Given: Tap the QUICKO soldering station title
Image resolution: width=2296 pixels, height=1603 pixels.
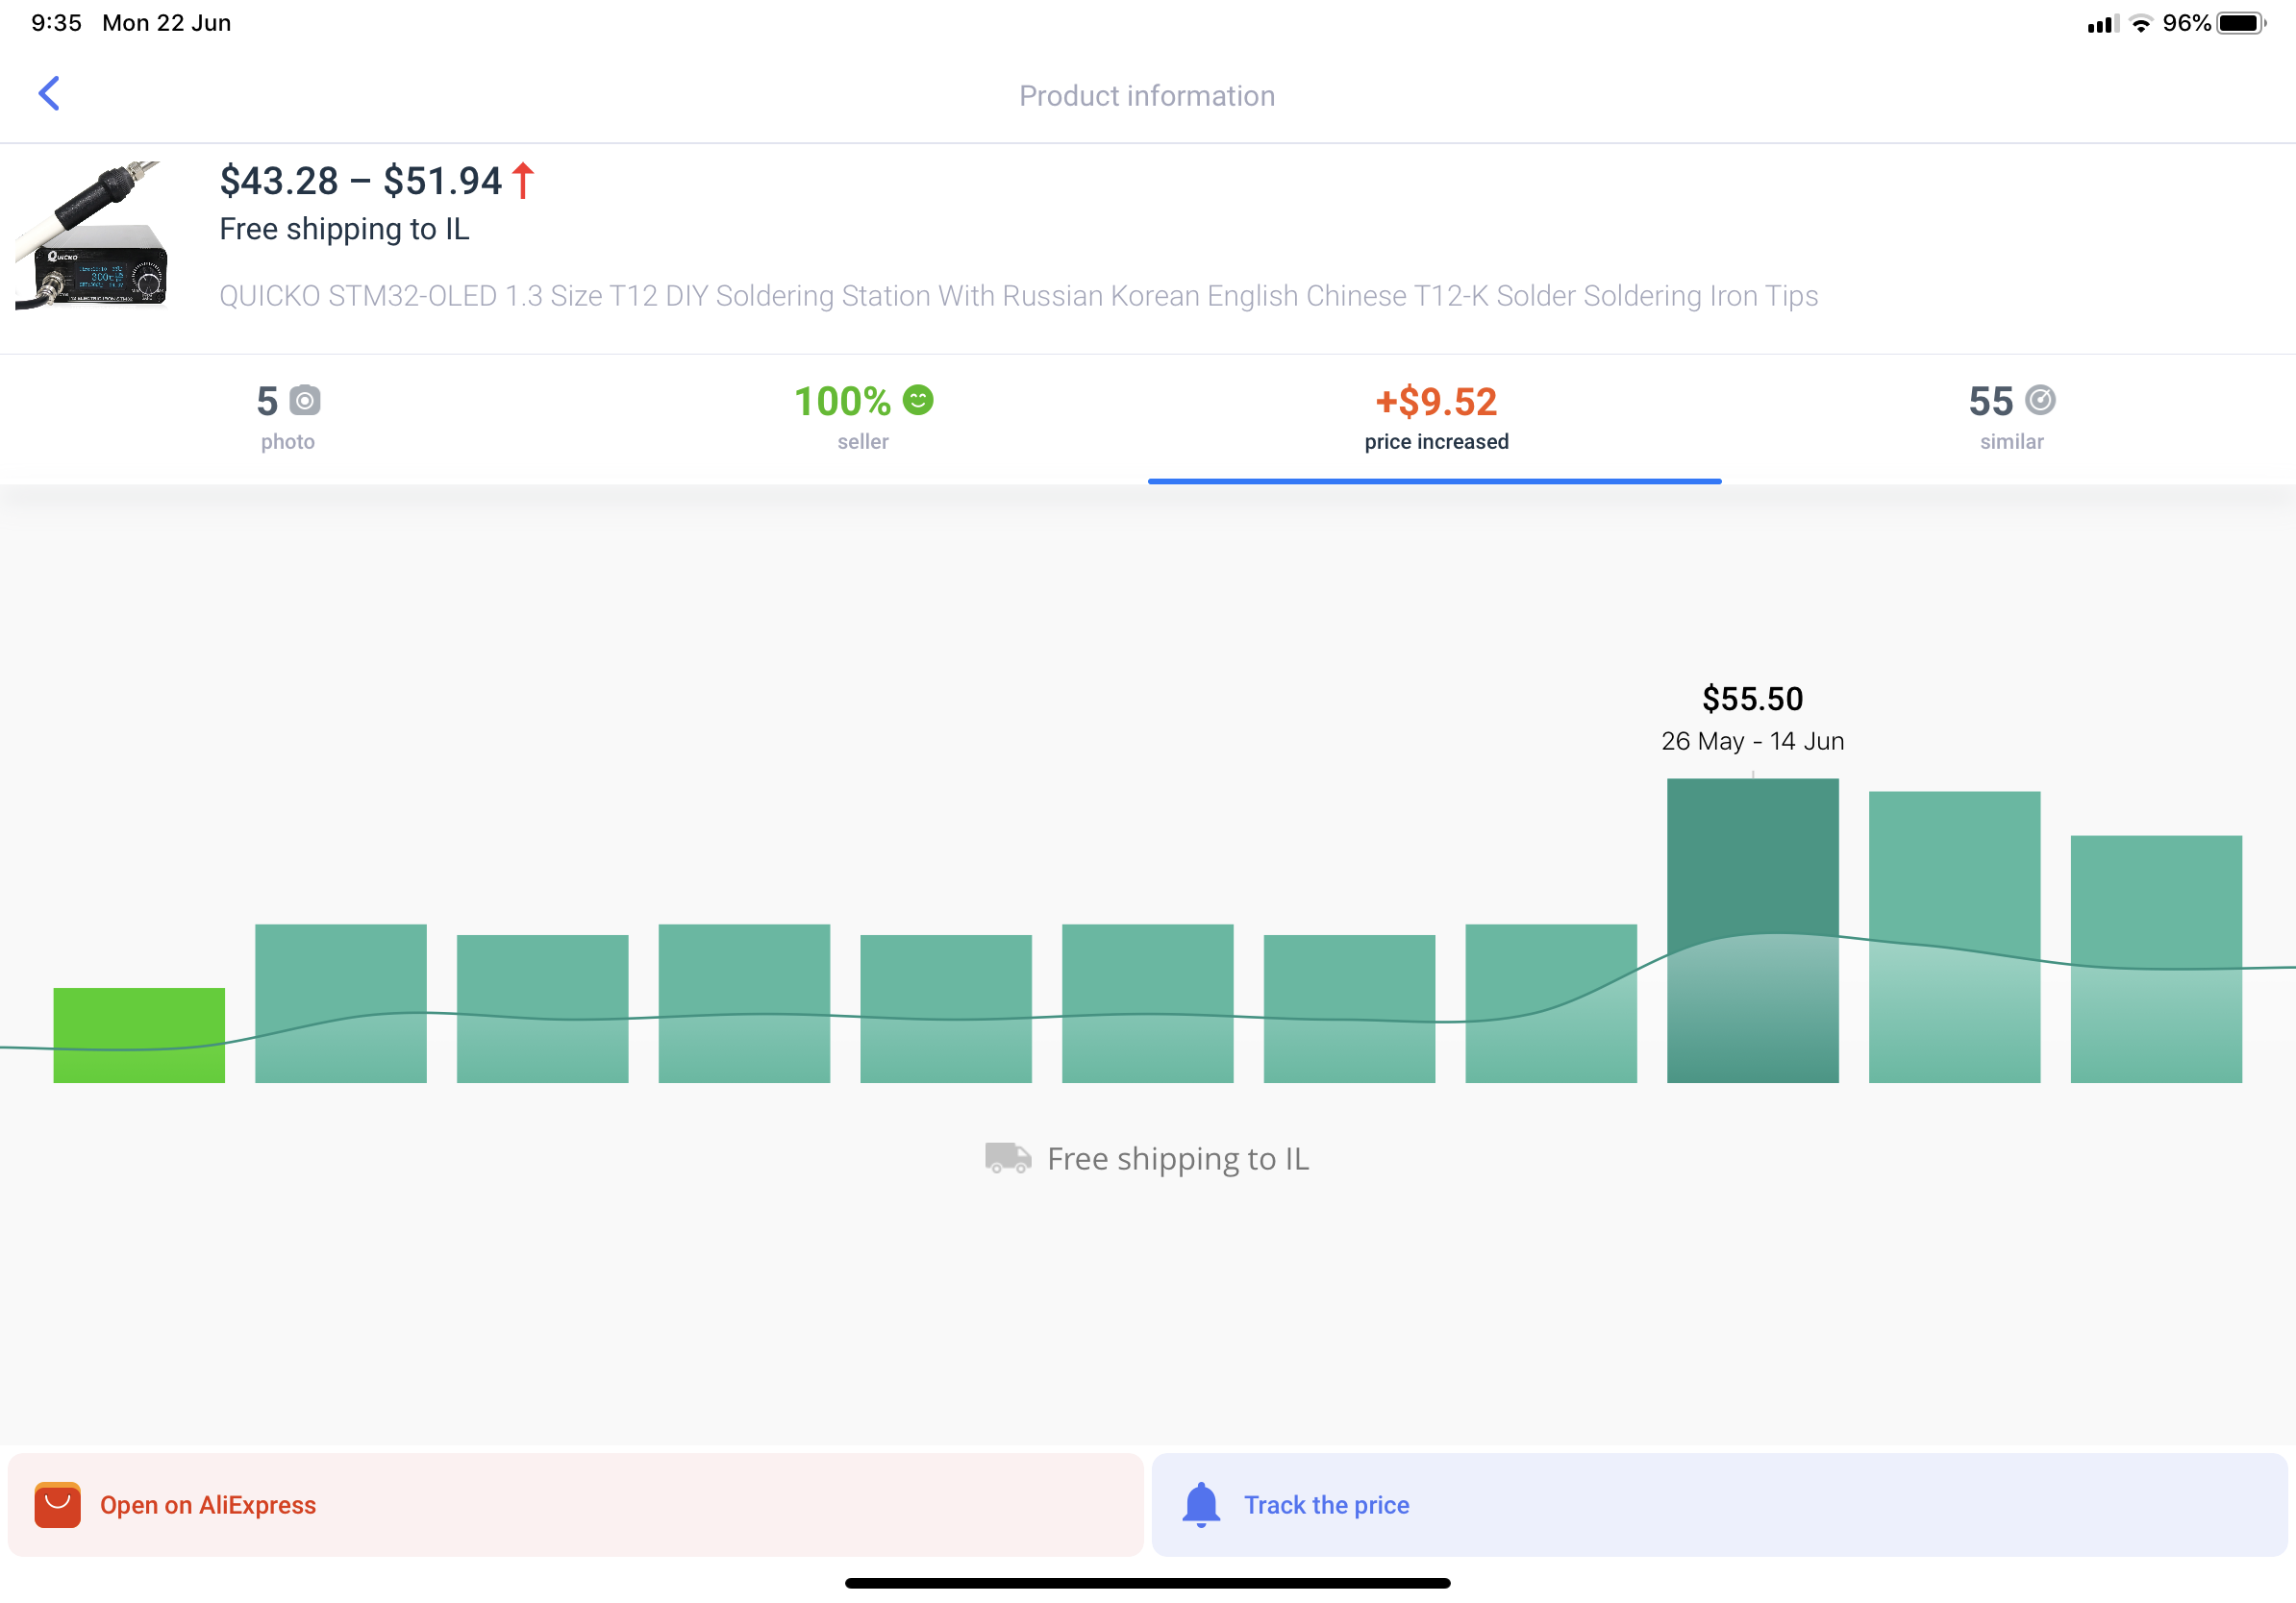Looking at the screenshot, I should (x=1018, y=296).
